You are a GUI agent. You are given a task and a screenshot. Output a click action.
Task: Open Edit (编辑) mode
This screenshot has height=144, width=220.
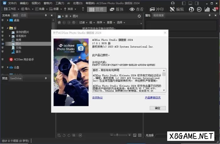pyautogui.click(x=177, y=9)
